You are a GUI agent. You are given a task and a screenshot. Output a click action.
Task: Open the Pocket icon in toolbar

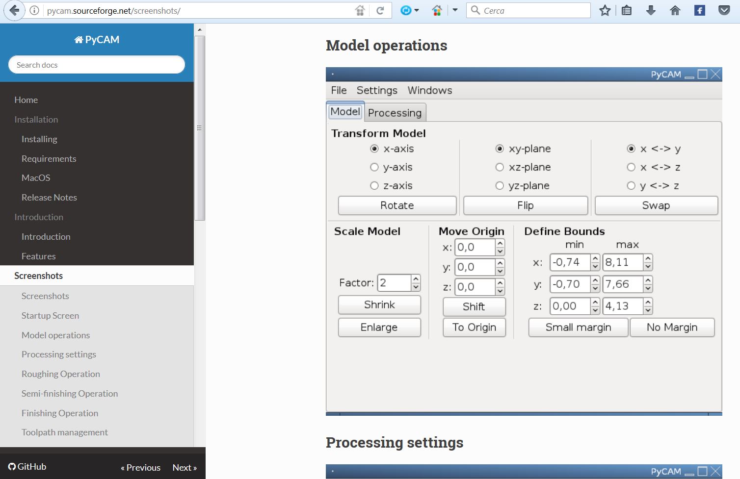[724, 10]
